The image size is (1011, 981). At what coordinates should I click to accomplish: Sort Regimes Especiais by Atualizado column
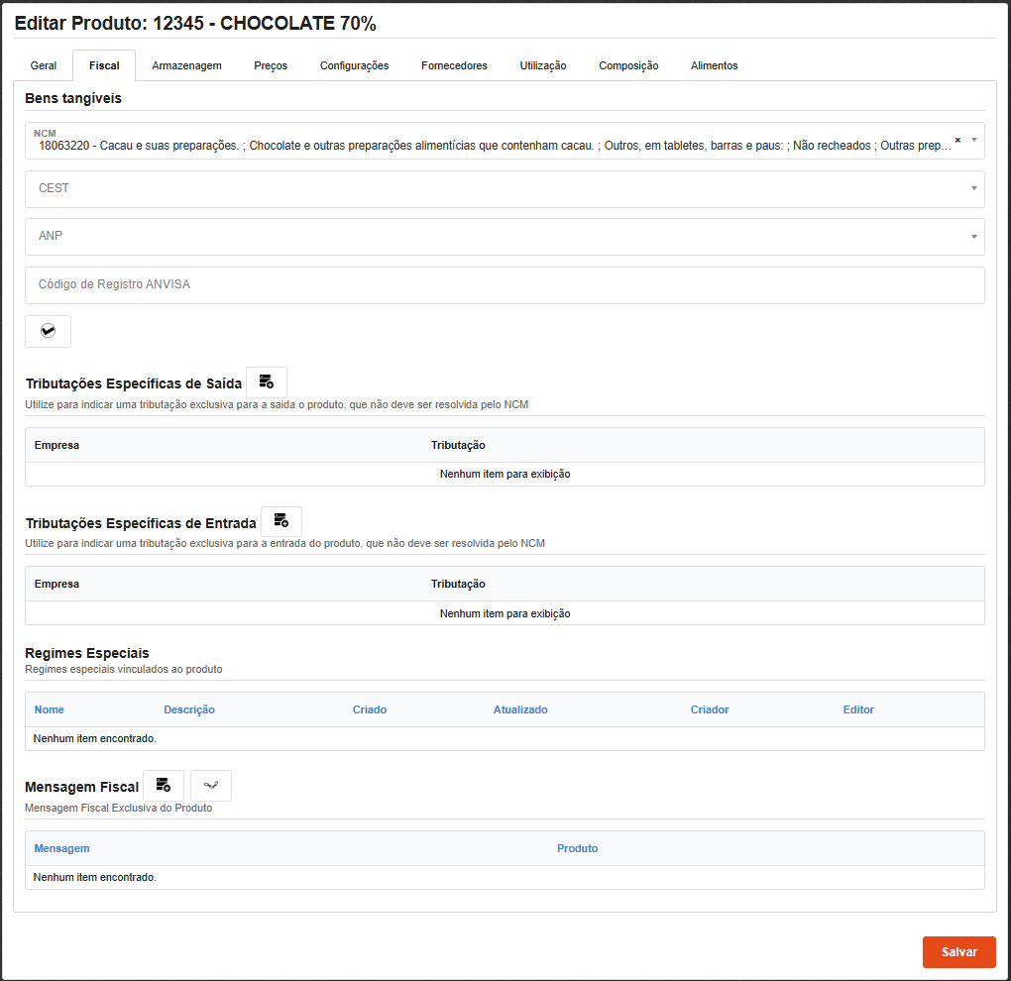(x=520, y=709)
